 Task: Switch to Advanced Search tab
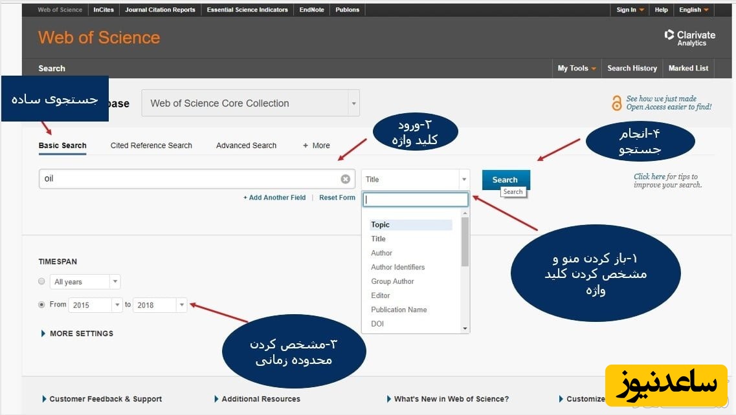pyautogui.click(x=246, y=145)
